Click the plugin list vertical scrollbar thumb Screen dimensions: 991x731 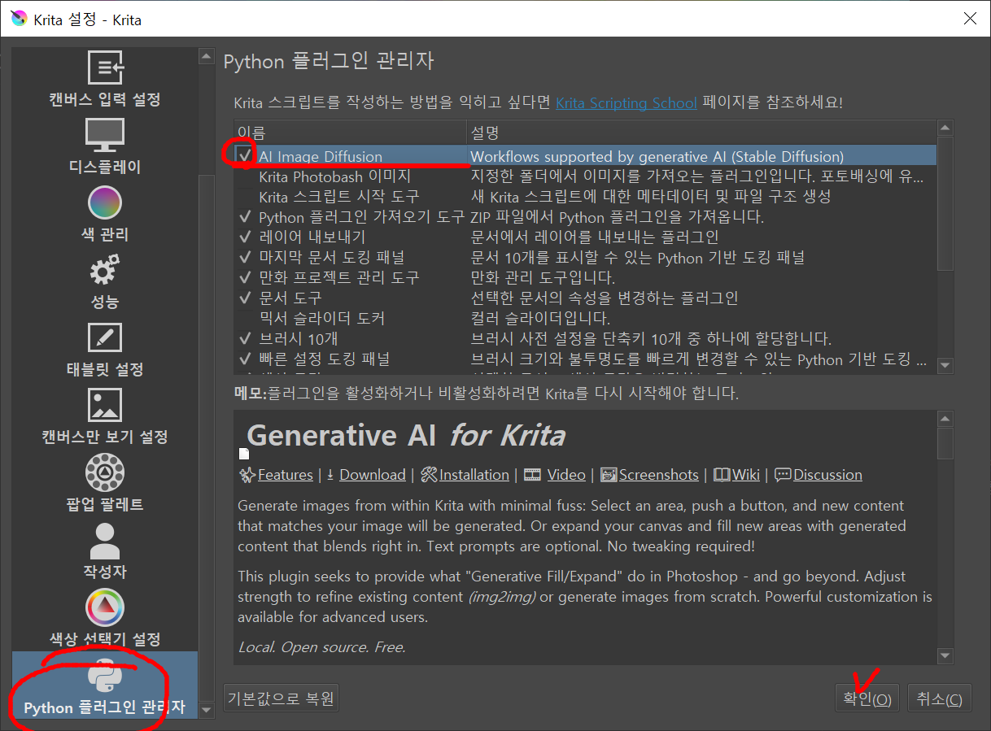point(945,203)
